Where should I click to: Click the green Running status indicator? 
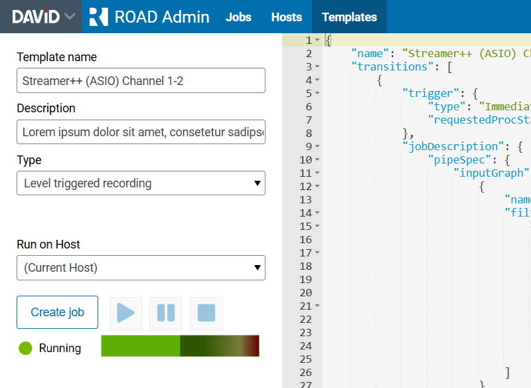coord(26,348)
